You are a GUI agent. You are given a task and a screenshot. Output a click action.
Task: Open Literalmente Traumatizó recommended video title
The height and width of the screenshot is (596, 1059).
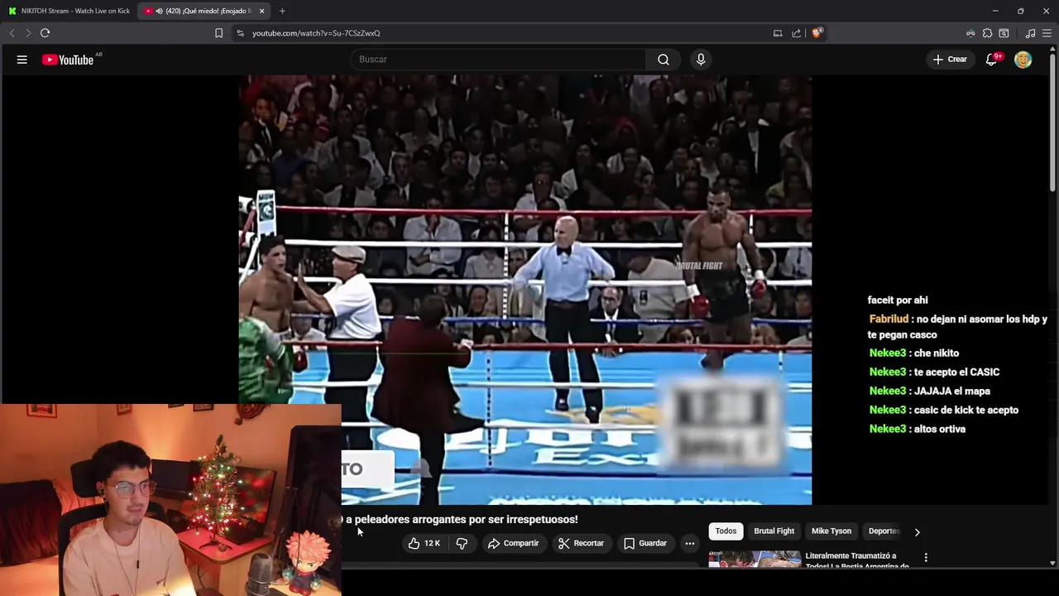pyautogui.click(x=857, y=560)
